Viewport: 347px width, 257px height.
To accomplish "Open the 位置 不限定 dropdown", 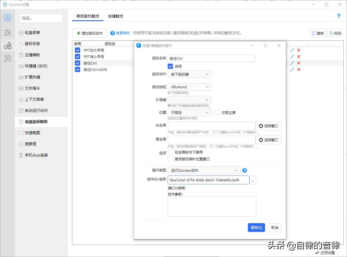I will coord(190,113).
